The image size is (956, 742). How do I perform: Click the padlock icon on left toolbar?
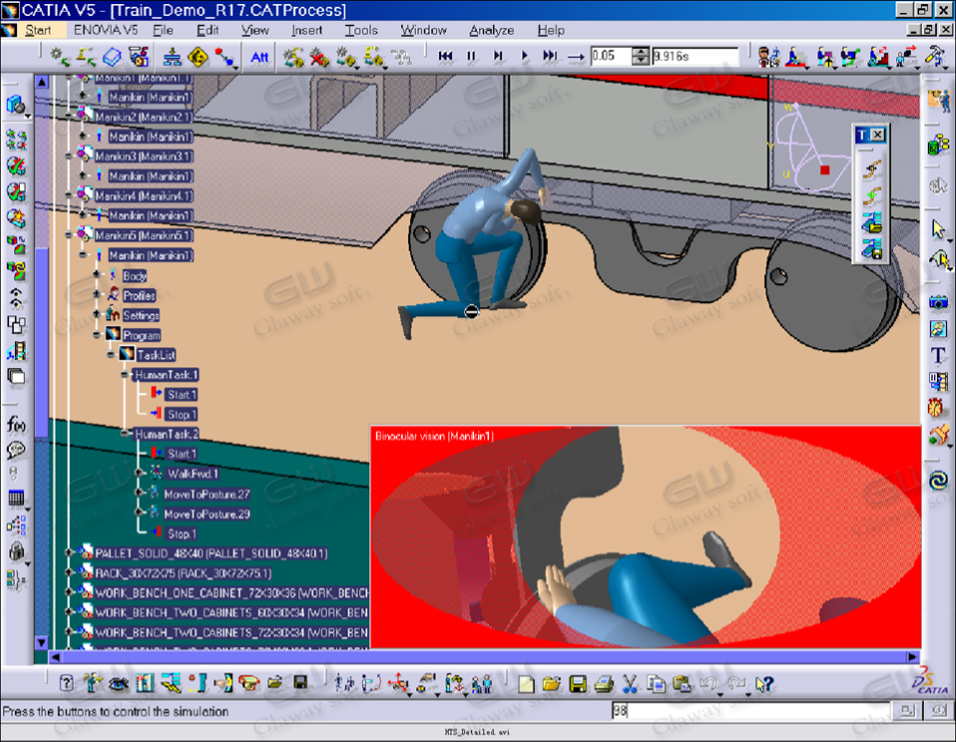16,552
